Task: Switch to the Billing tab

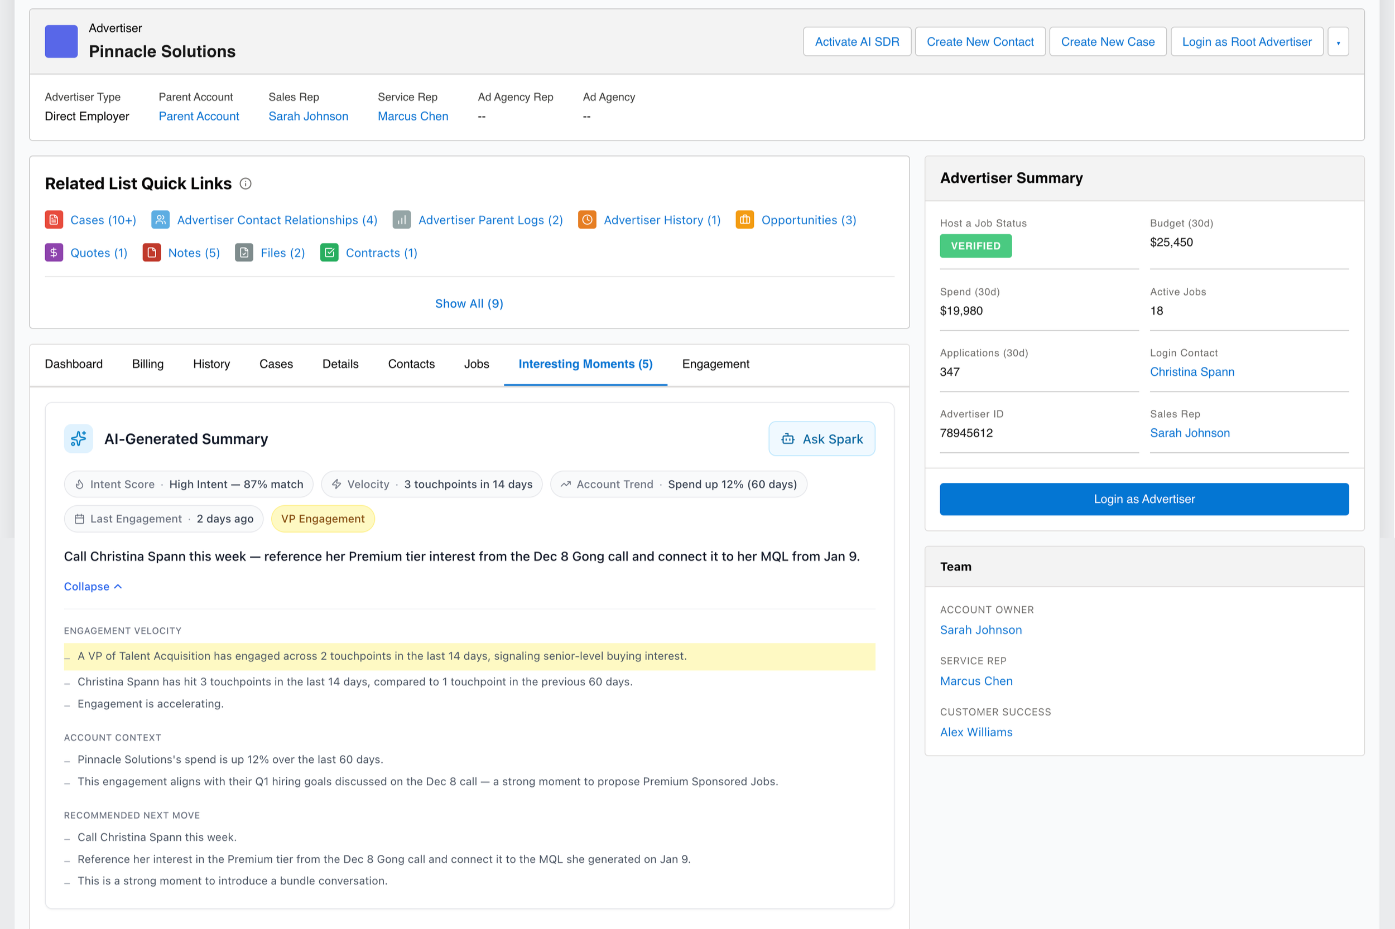Action: coord(148,364)
